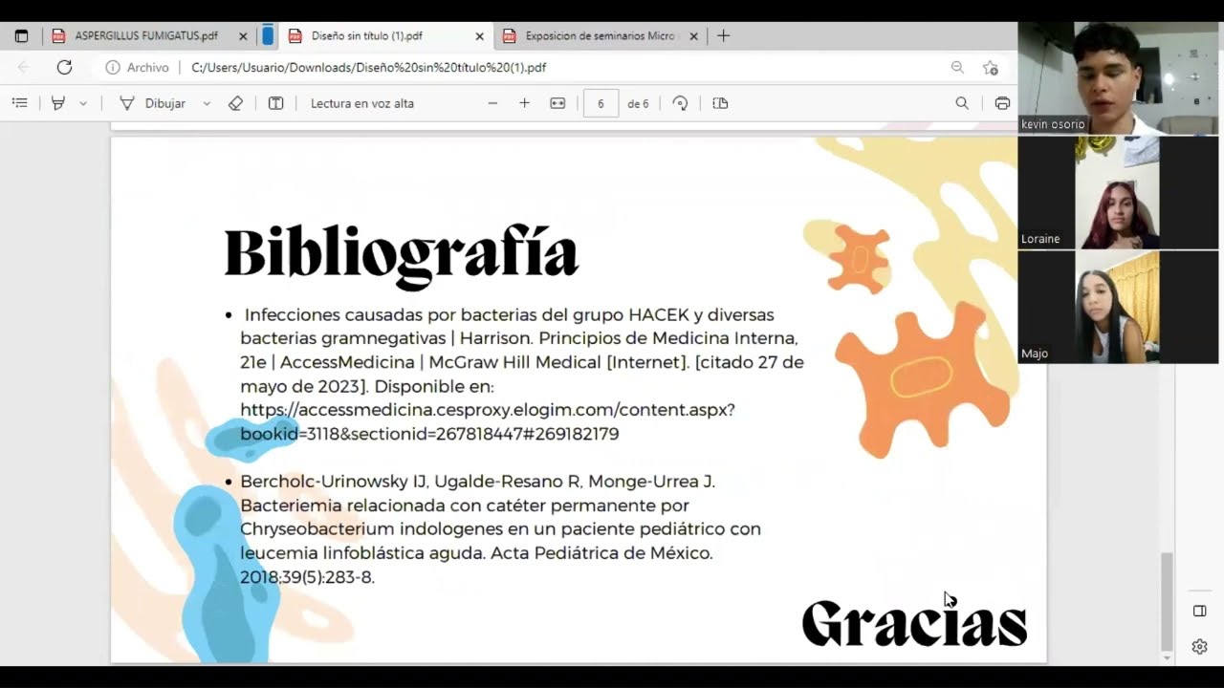Switch to Diseño sin título (1).pdf tab
Viewport: 1224px width, 688px height.
tap(385, 36)
